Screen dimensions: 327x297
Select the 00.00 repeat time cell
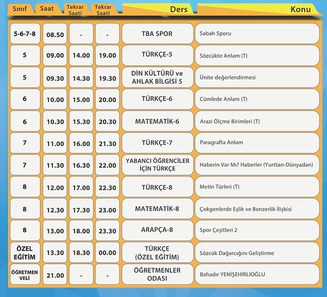(x=108, y=252)
